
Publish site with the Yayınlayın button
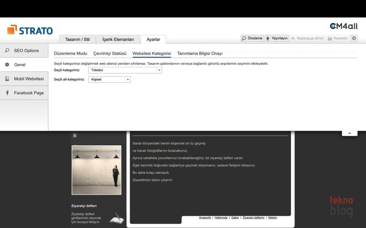[277, 38]
